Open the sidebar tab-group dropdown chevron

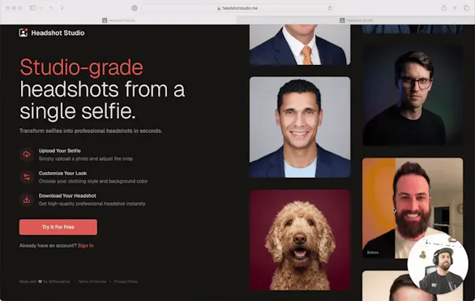41,8
